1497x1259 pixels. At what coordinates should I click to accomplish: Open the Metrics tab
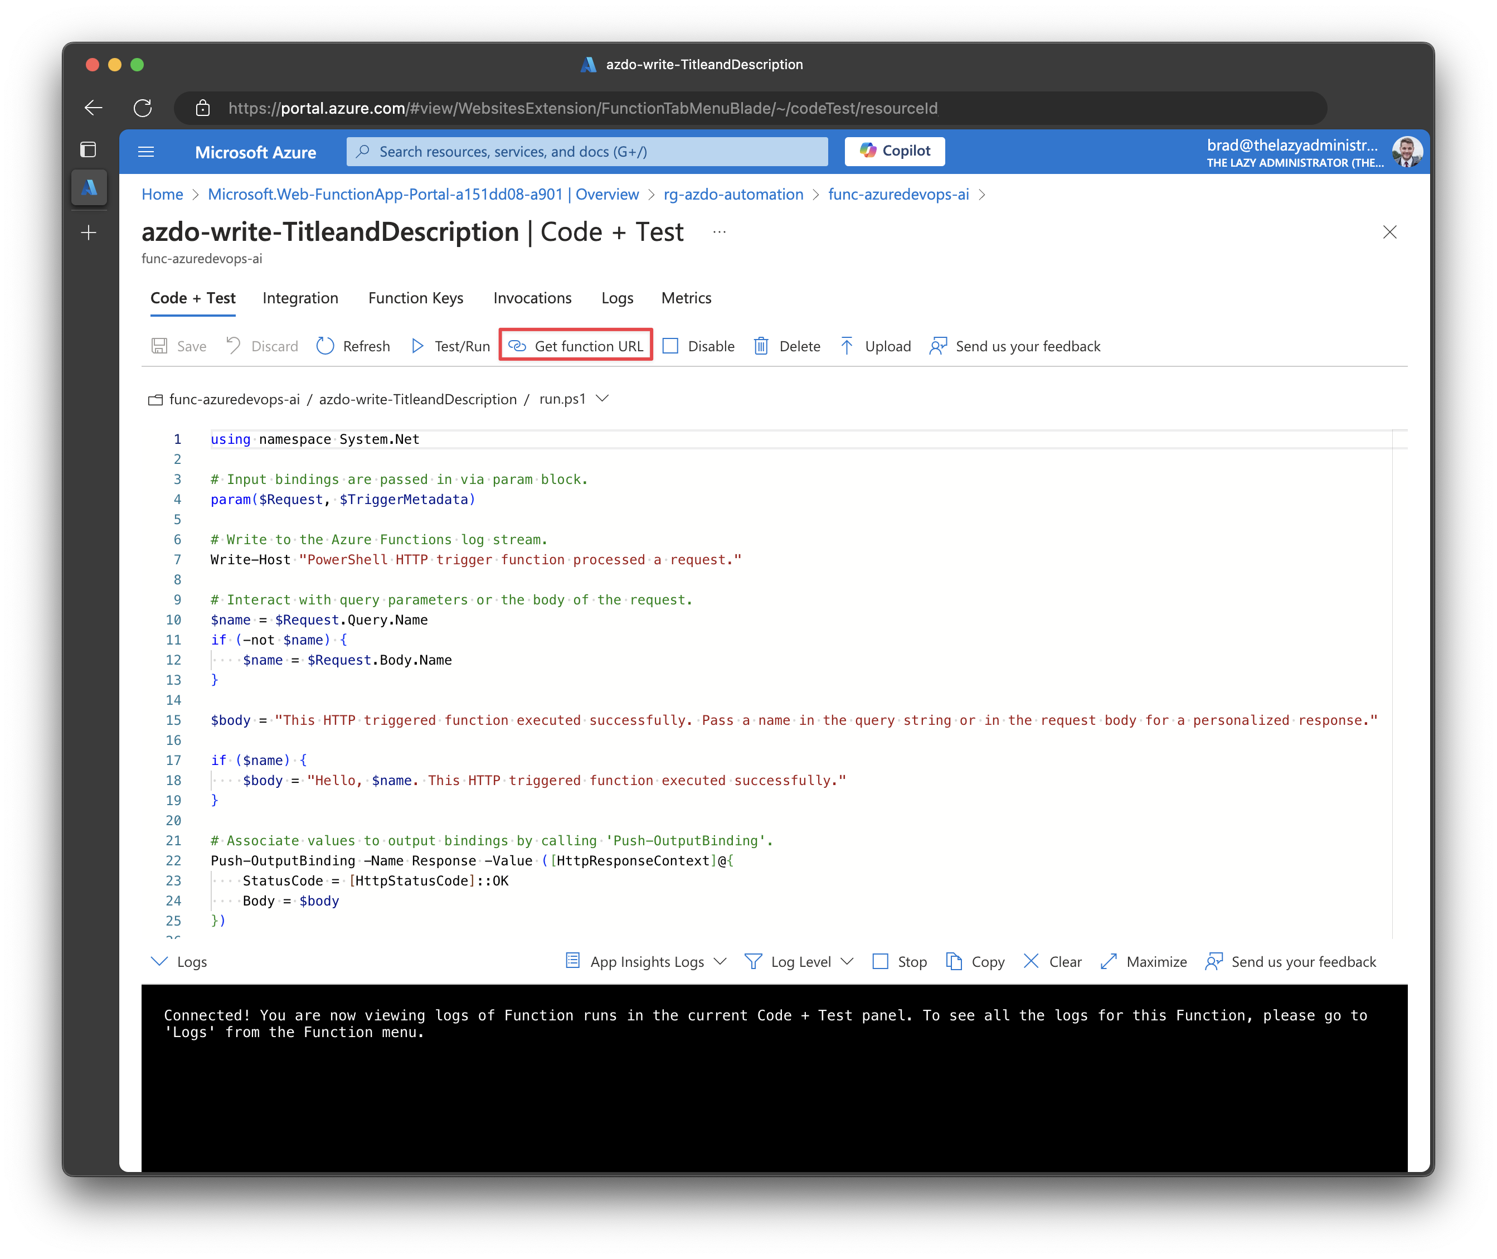coord(686,298)
